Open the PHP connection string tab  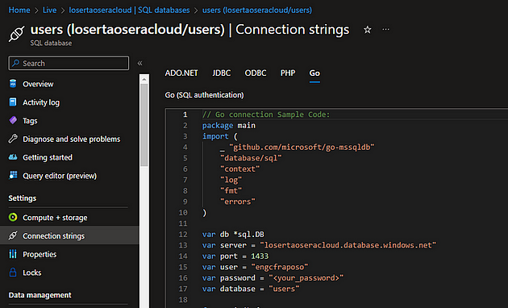click(288, 73)
